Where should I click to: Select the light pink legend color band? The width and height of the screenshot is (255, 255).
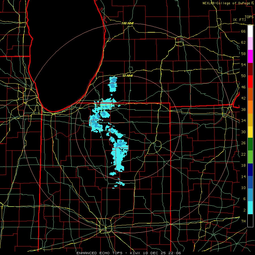point(250,44)
